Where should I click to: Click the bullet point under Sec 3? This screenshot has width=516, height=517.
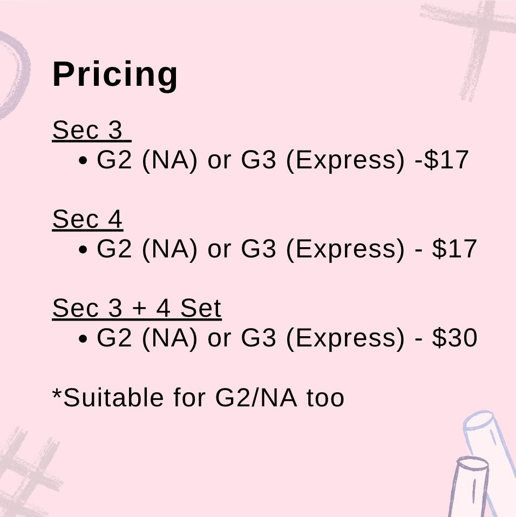coord(83,161)
